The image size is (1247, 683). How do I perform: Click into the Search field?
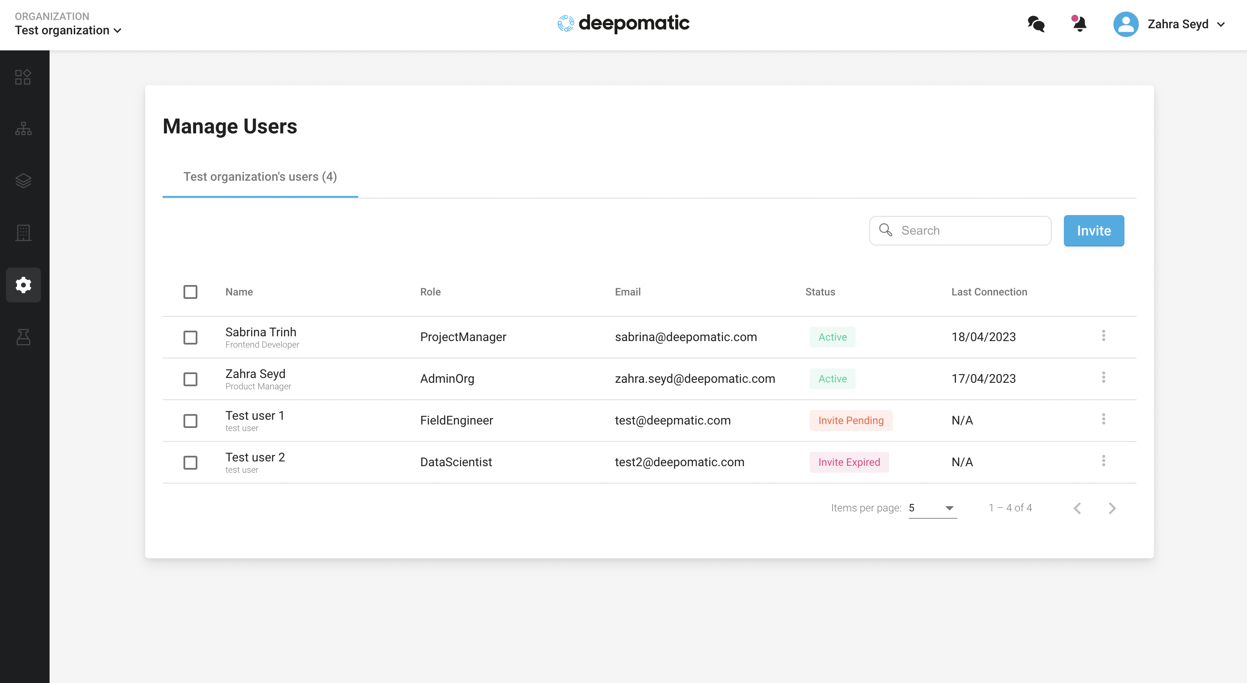pyautogui.click(x=968, y=231)
